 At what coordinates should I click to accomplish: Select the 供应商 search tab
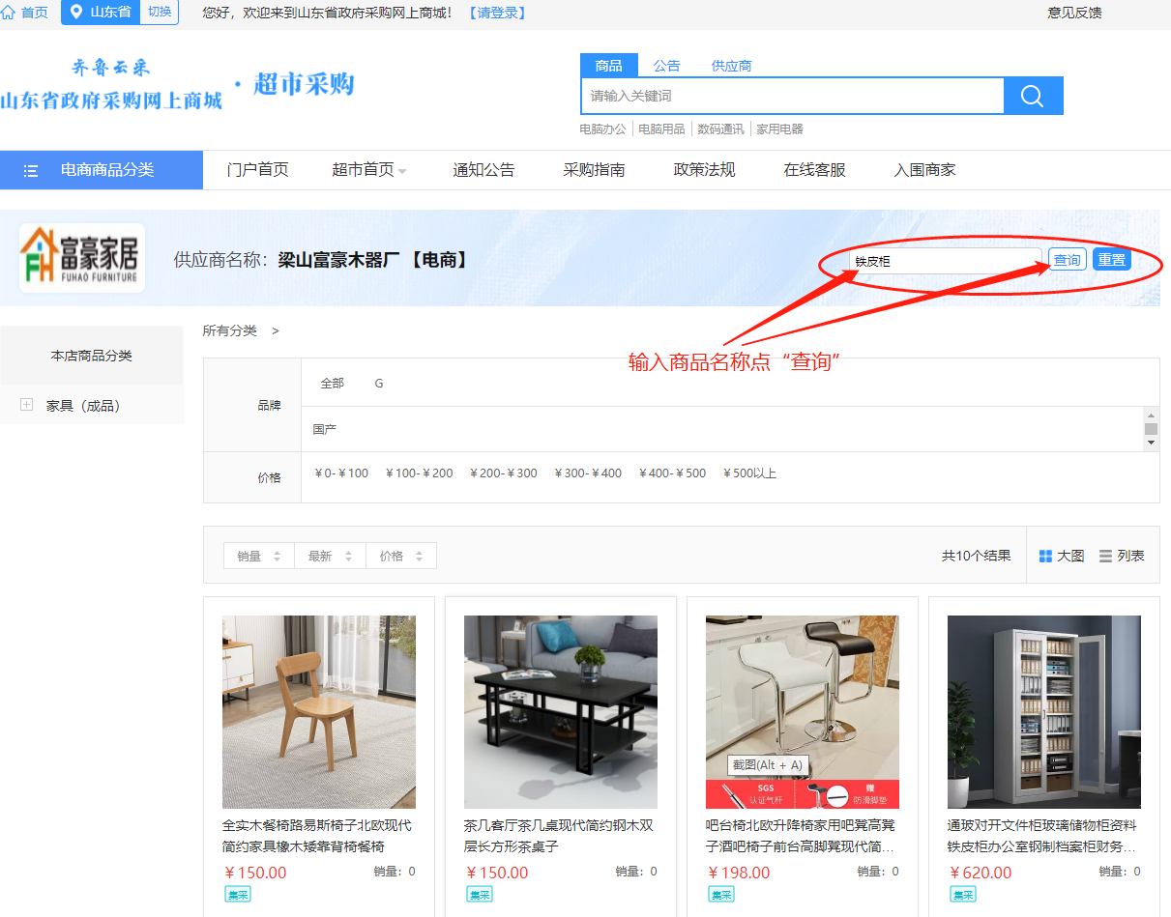click(x=731, y=66)
